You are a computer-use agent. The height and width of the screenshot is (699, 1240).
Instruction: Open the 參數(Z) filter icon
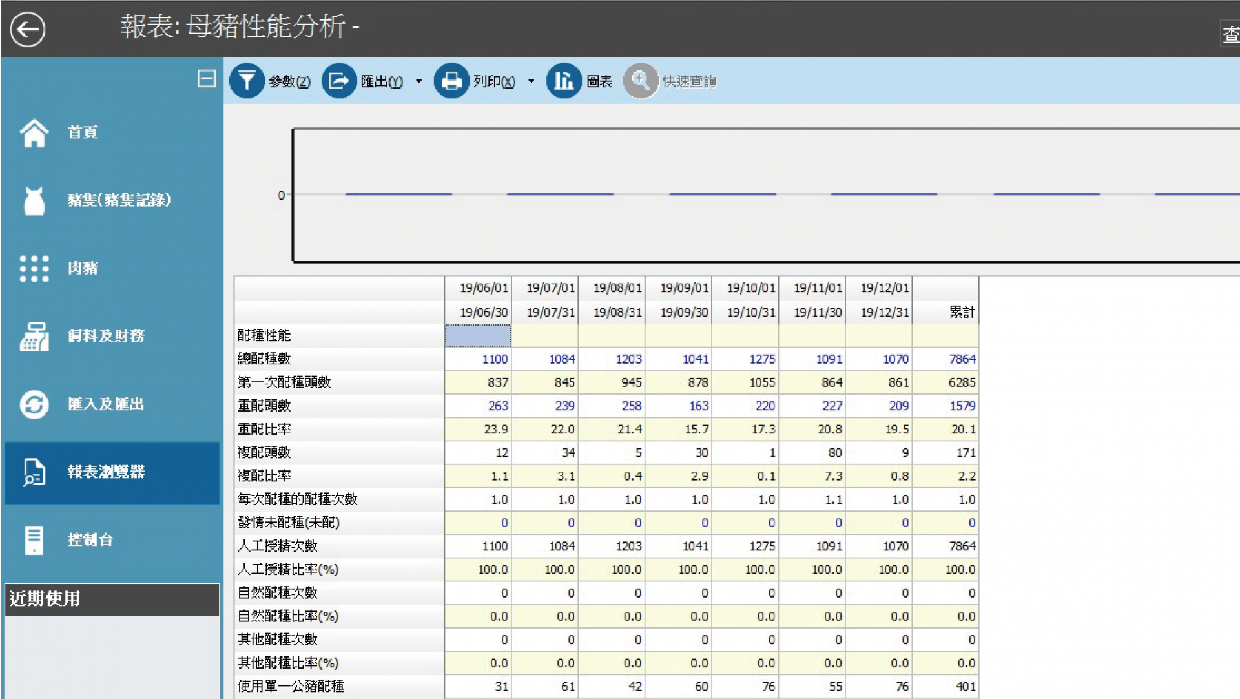tap(247, 81)
